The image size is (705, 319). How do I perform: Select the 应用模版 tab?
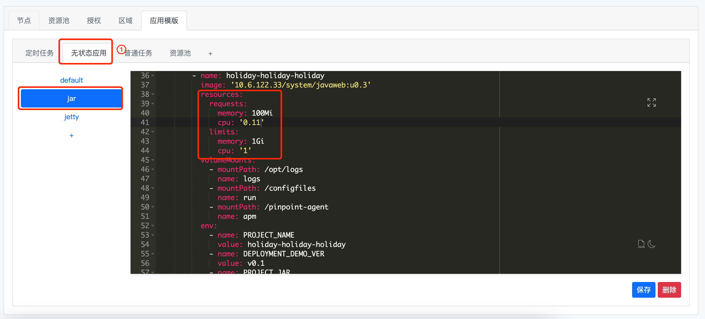pos(164,21)
